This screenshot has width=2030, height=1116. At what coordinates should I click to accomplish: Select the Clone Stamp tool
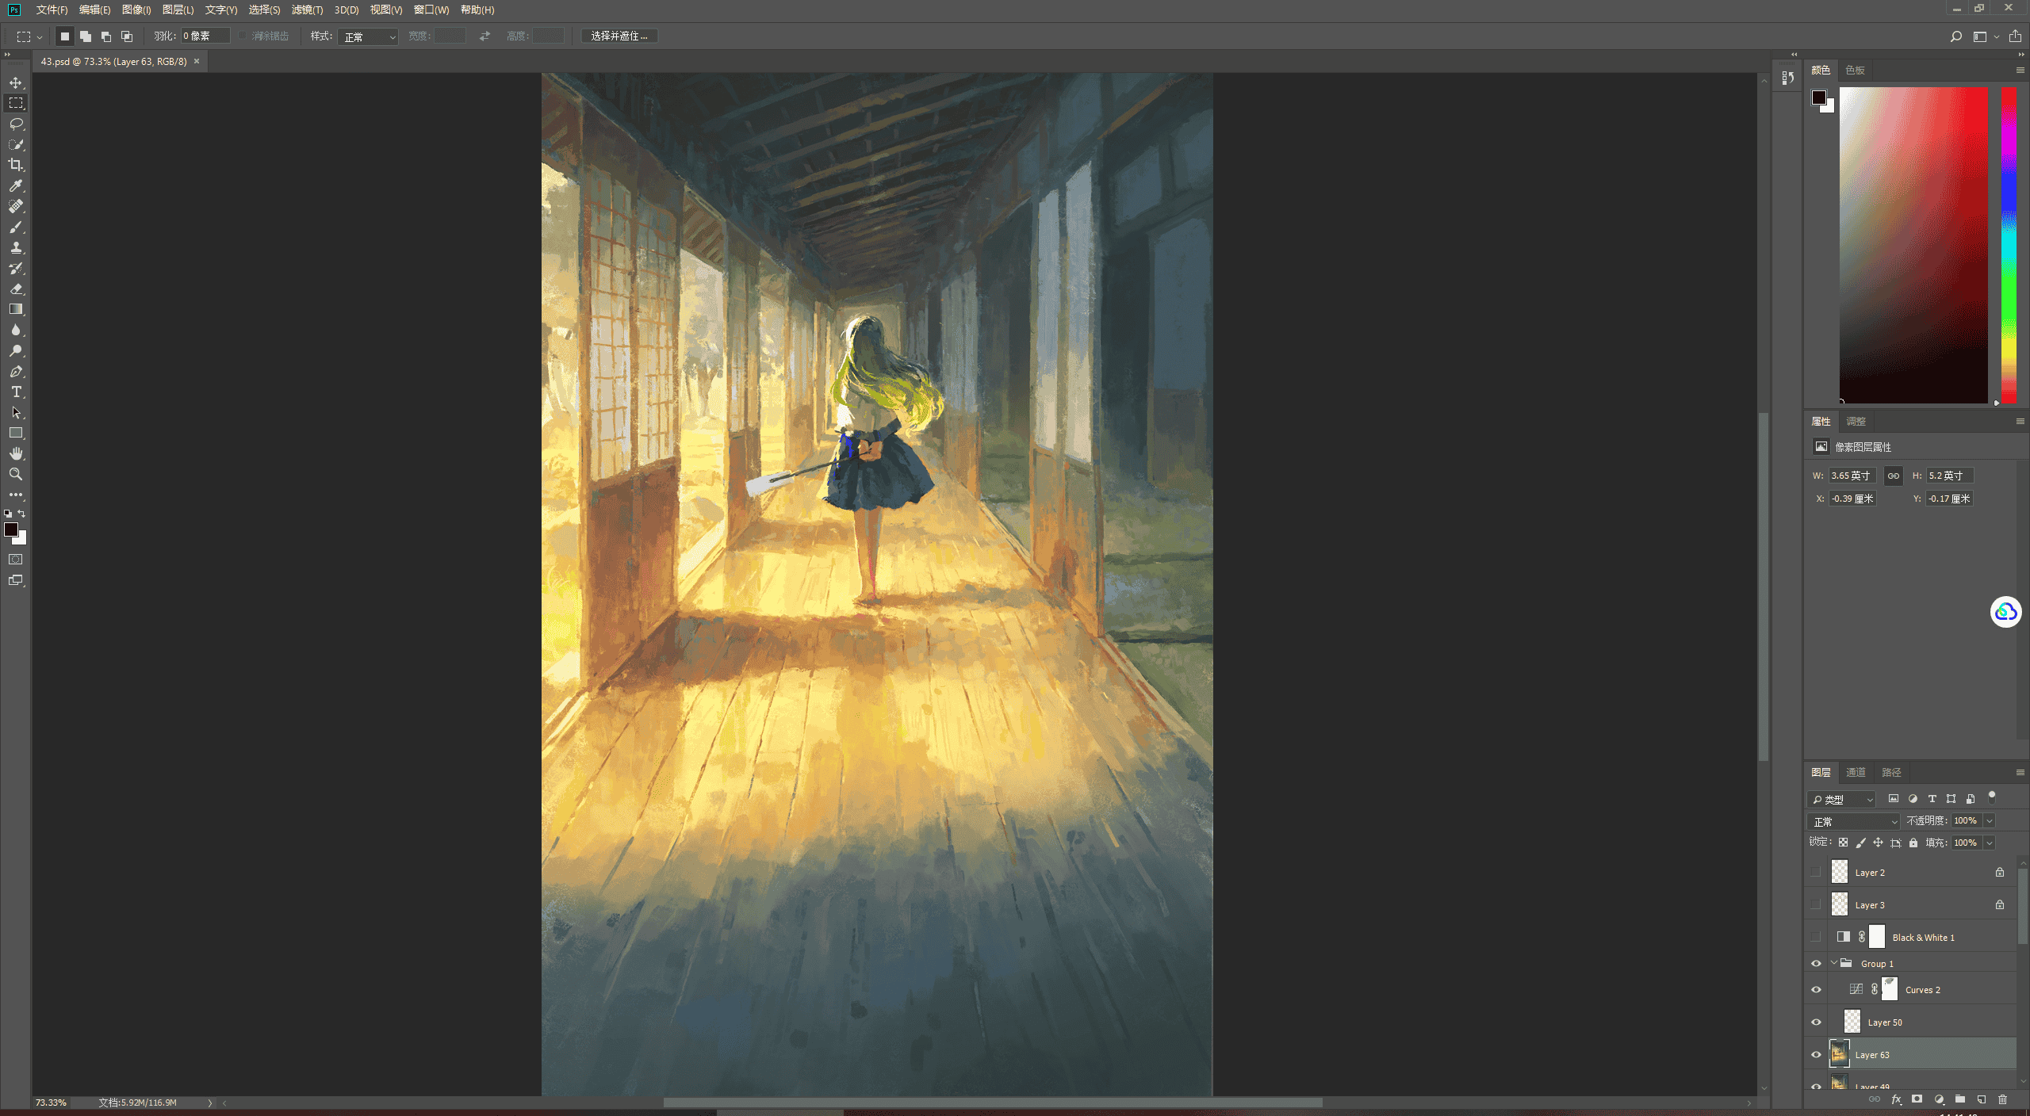16,247
